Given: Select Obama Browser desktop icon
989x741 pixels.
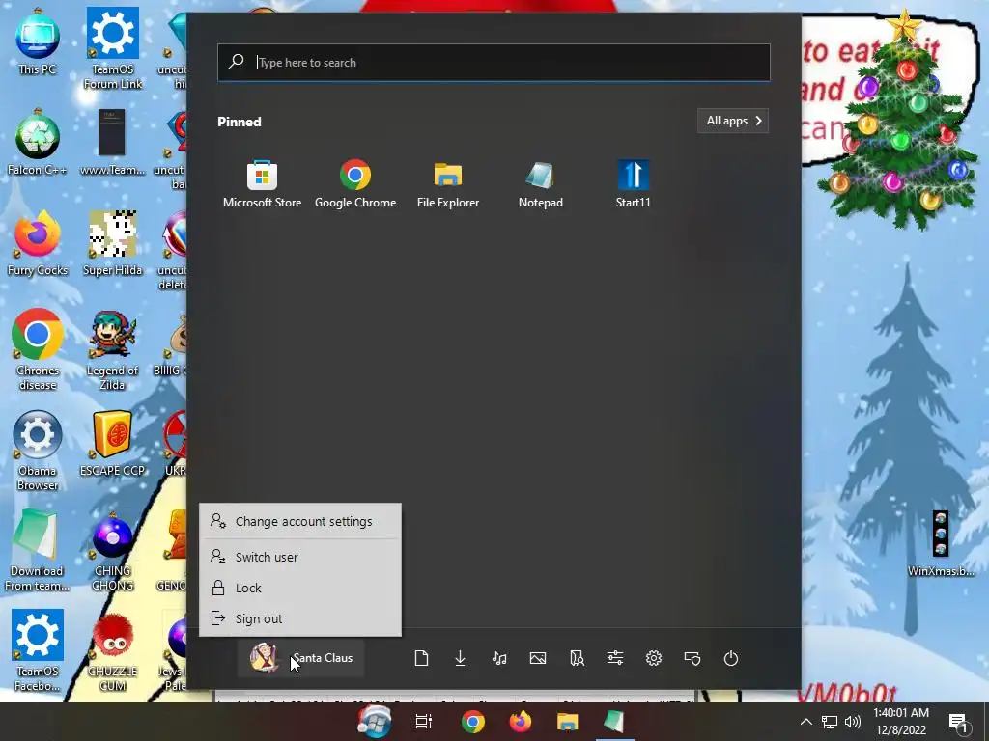Looking at the screenshot, I should tap(38, 451).
